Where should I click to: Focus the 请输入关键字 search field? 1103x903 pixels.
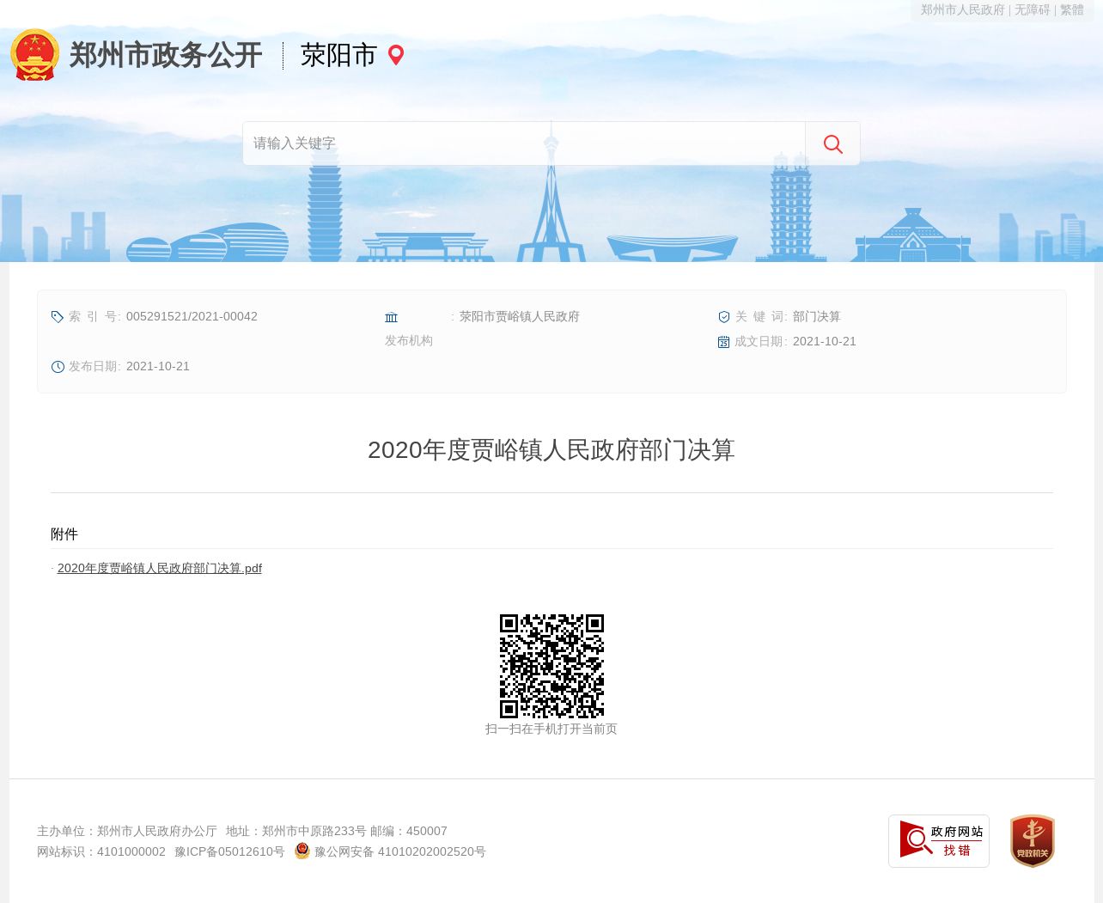[x=524, y=143]
